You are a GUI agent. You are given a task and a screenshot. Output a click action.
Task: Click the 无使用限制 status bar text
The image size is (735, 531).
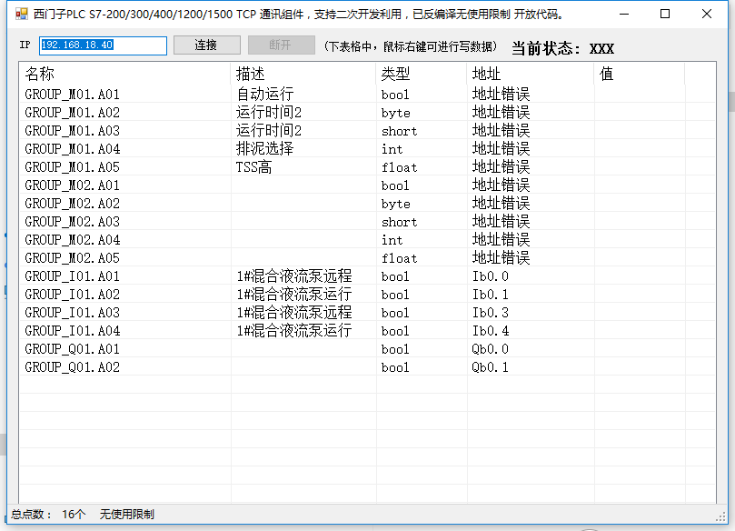tap(126, 514)
